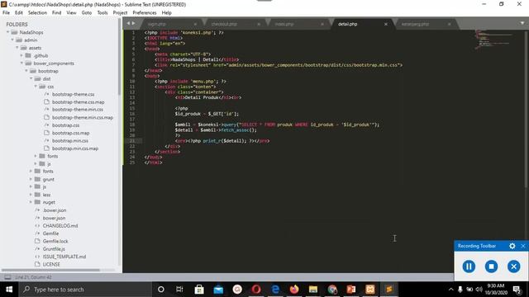This screenshot has width=529, height=297.
Task: Open Gemfile.lock in sidebar
Action: pyautogui.click(x=55, y=241)
